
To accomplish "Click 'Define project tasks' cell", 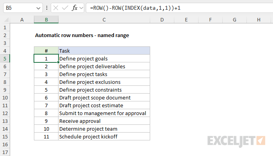I will click(x=104, y=74).
